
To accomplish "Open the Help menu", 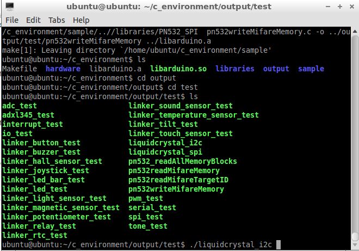I will (x=81, y=20).
